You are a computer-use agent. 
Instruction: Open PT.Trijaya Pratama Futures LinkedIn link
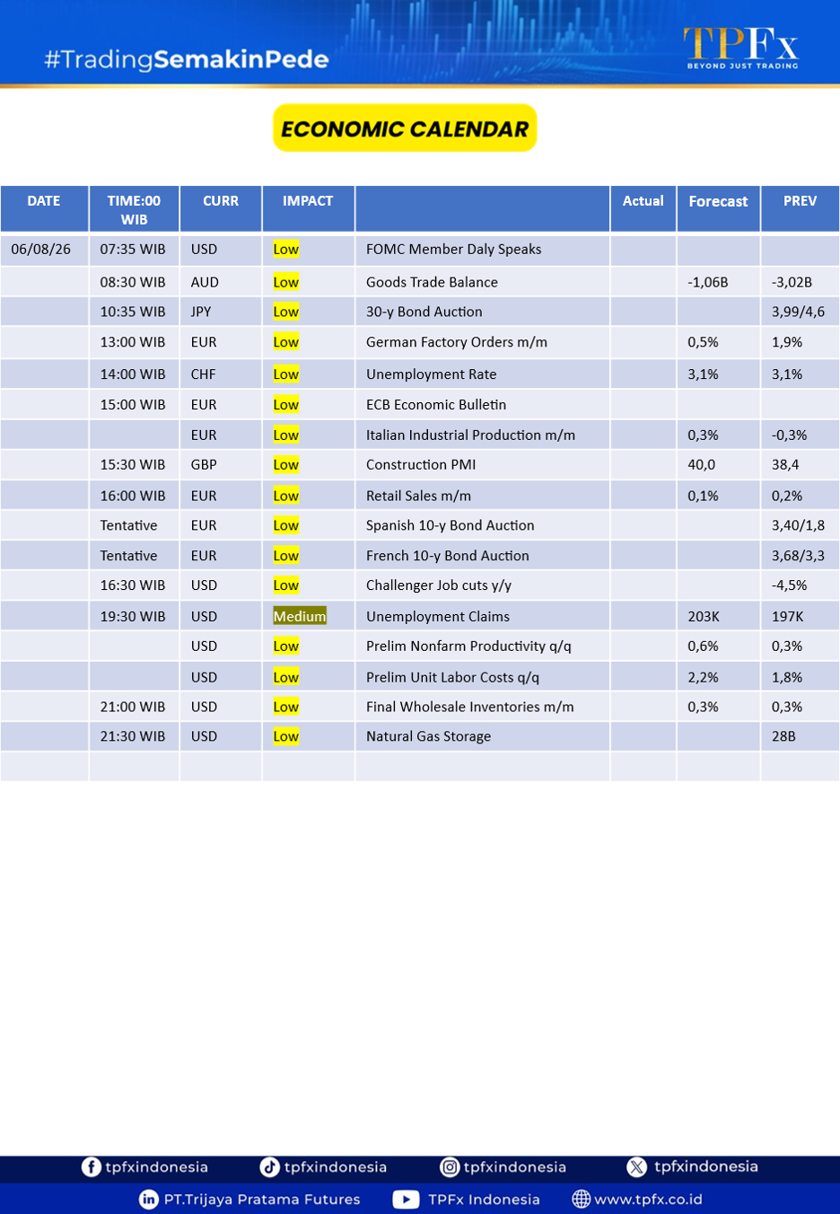262,1200
